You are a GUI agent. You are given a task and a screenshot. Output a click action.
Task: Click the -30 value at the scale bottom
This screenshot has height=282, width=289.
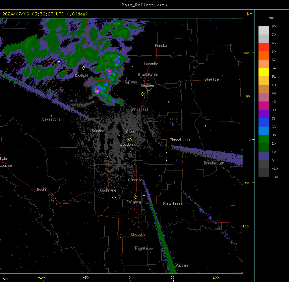275,177
